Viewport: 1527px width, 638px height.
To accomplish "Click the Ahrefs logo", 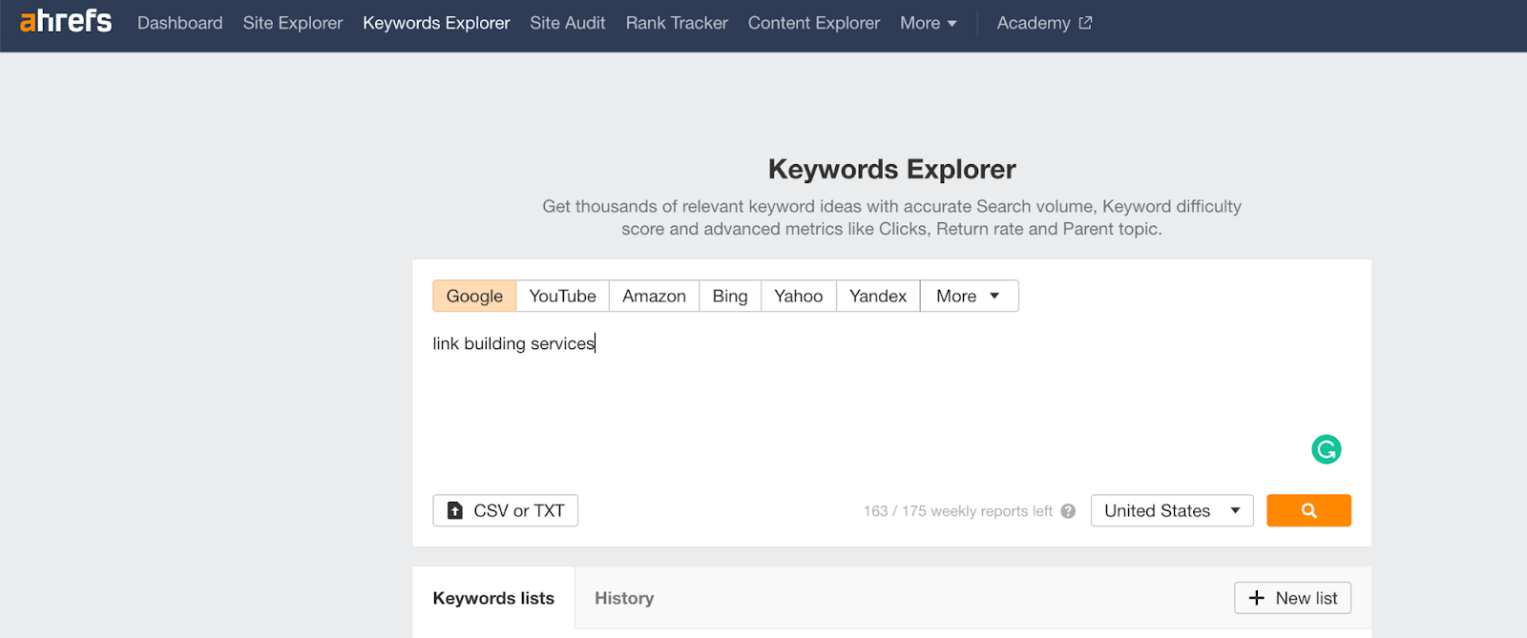I will pos(66,21).
